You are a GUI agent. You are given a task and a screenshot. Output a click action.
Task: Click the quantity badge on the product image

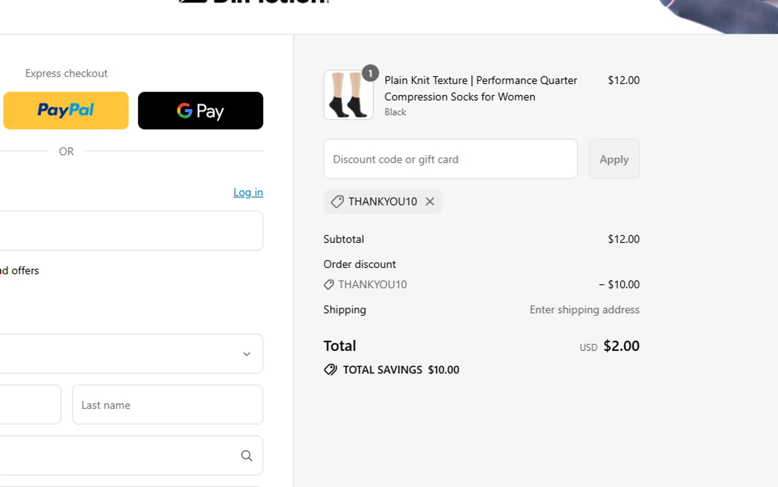pyautogui.click(x=370, y=74)
